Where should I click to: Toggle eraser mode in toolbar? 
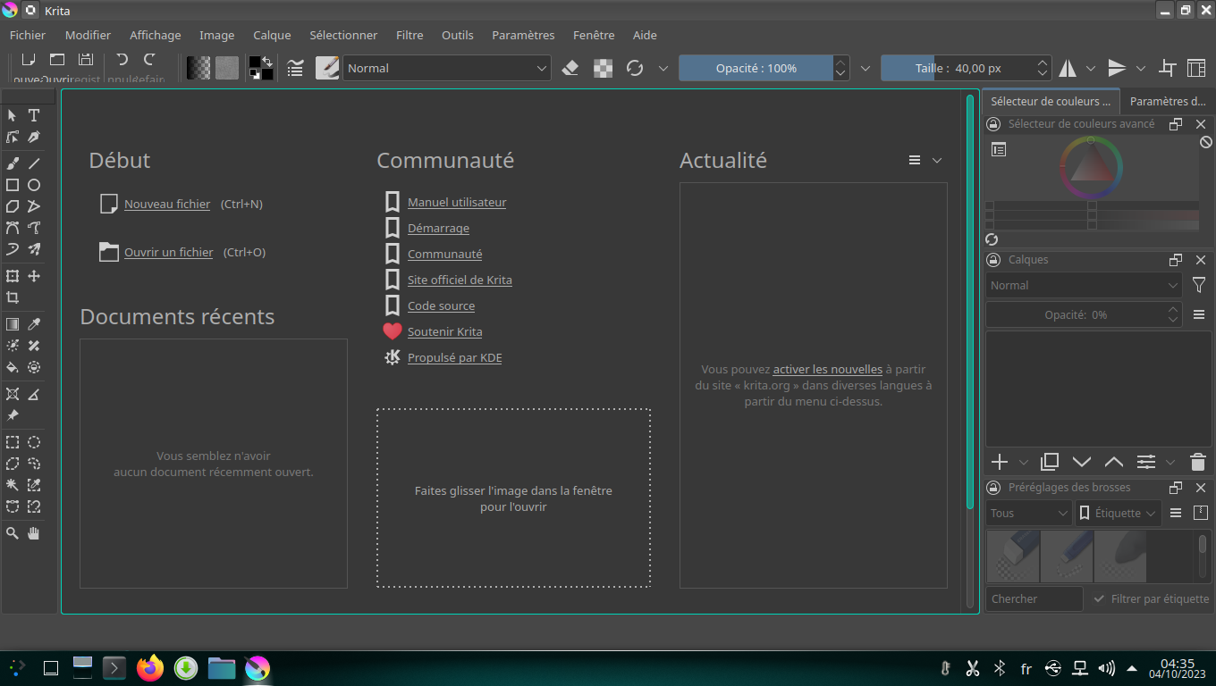pyautogui.click(x=570, y=68)
